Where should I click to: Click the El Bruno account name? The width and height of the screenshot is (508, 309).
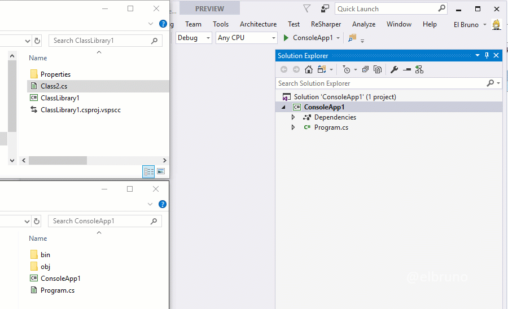coord(466,24)
